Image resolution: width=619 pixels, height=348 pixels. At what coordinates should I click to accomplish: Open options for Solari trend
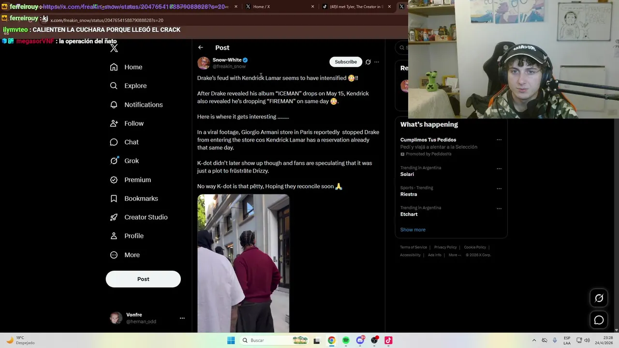click(x=499, y=169)
